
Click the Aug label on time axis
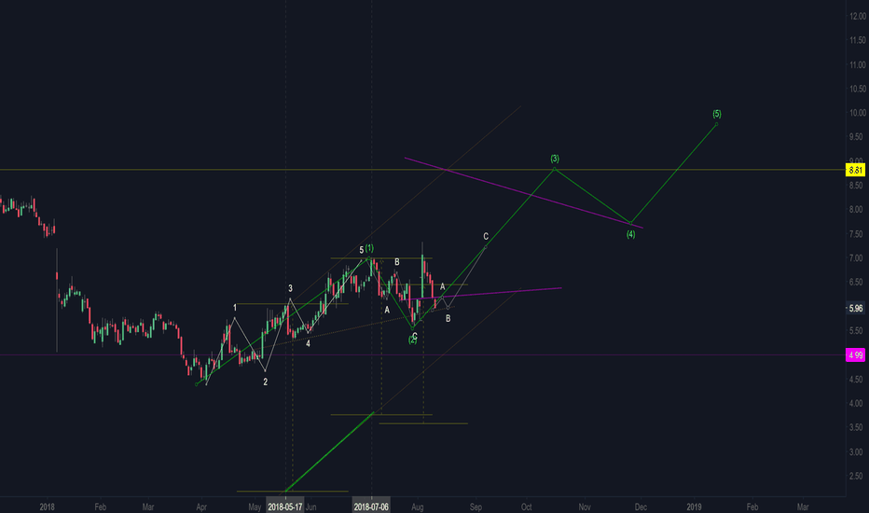click(x=418, y=506)
